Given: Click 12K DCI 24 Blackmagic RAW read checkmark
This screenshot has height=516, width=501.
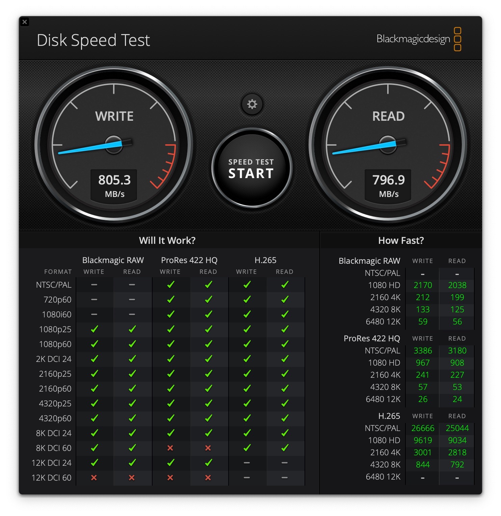Looking at the screenshot, I should click(132, 463).
